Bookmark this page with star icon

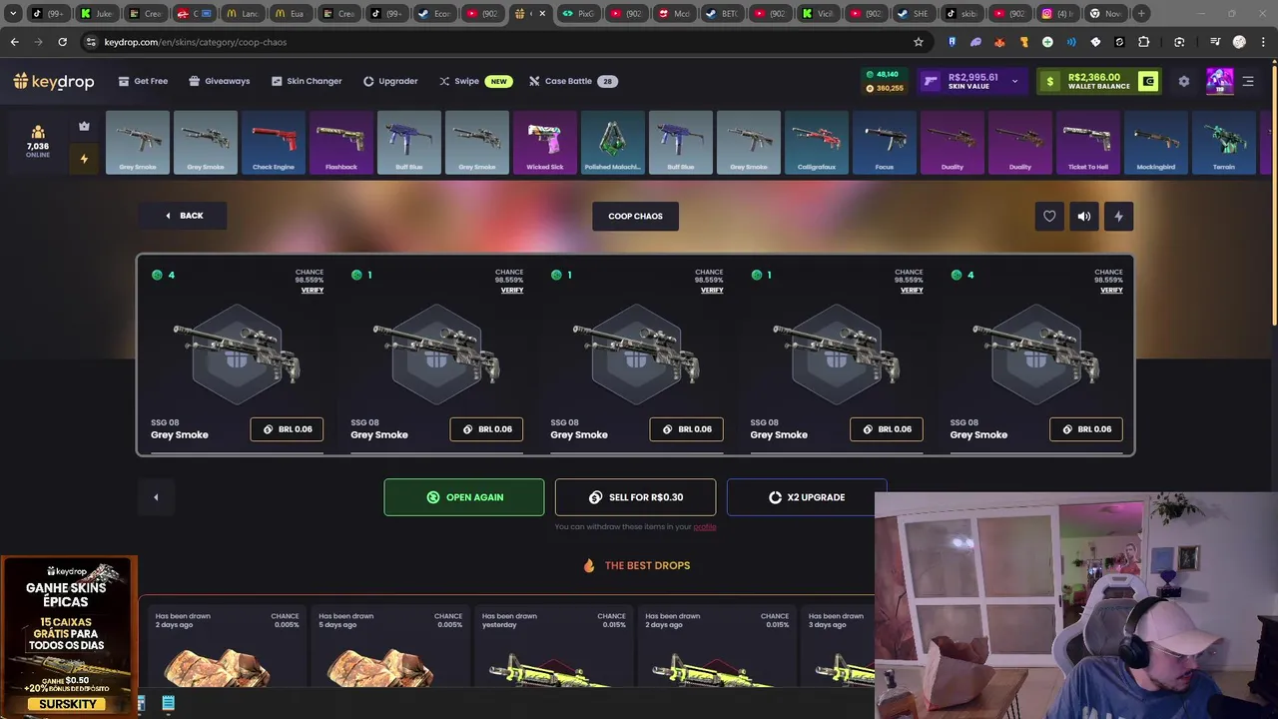click(918, 42)
